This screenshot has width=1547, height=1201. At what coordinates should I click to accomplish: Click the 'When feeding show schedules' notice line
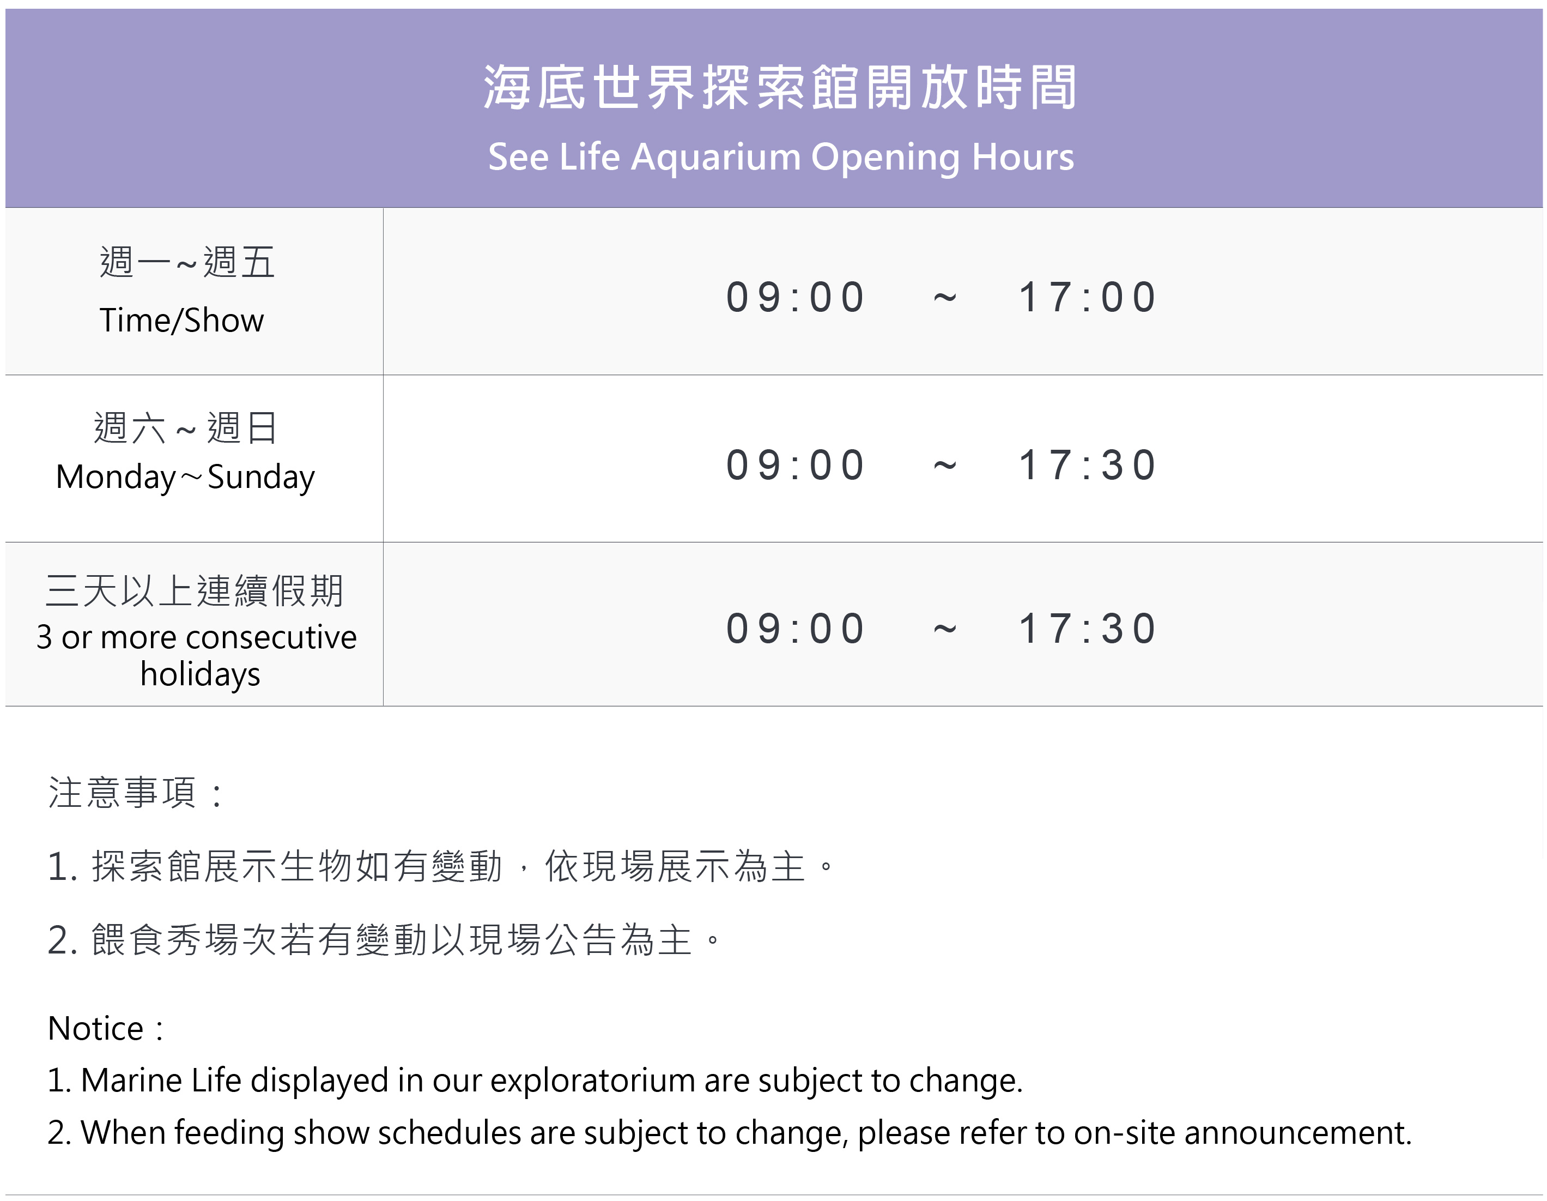[730, 1132]
